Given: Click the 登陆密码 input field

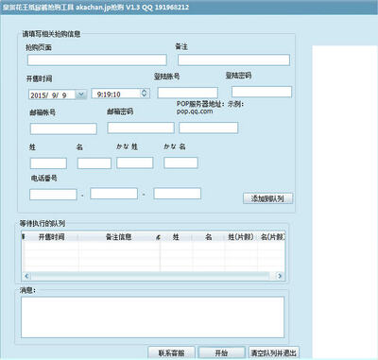Looking at the screenshot, I should (262, 92).
